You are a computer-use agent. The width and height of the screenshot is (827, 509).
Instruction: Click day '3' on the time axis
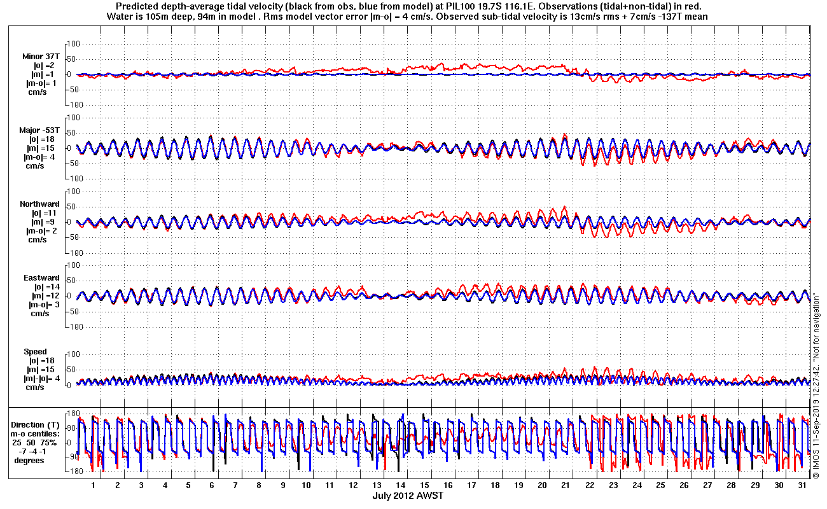pos(141,485)
